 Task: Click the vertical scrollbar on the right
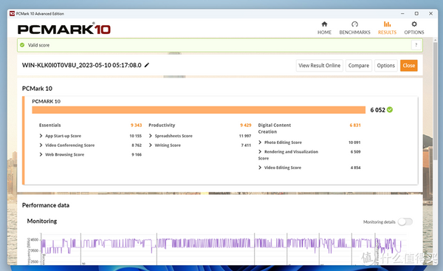[x=435, y=99]
